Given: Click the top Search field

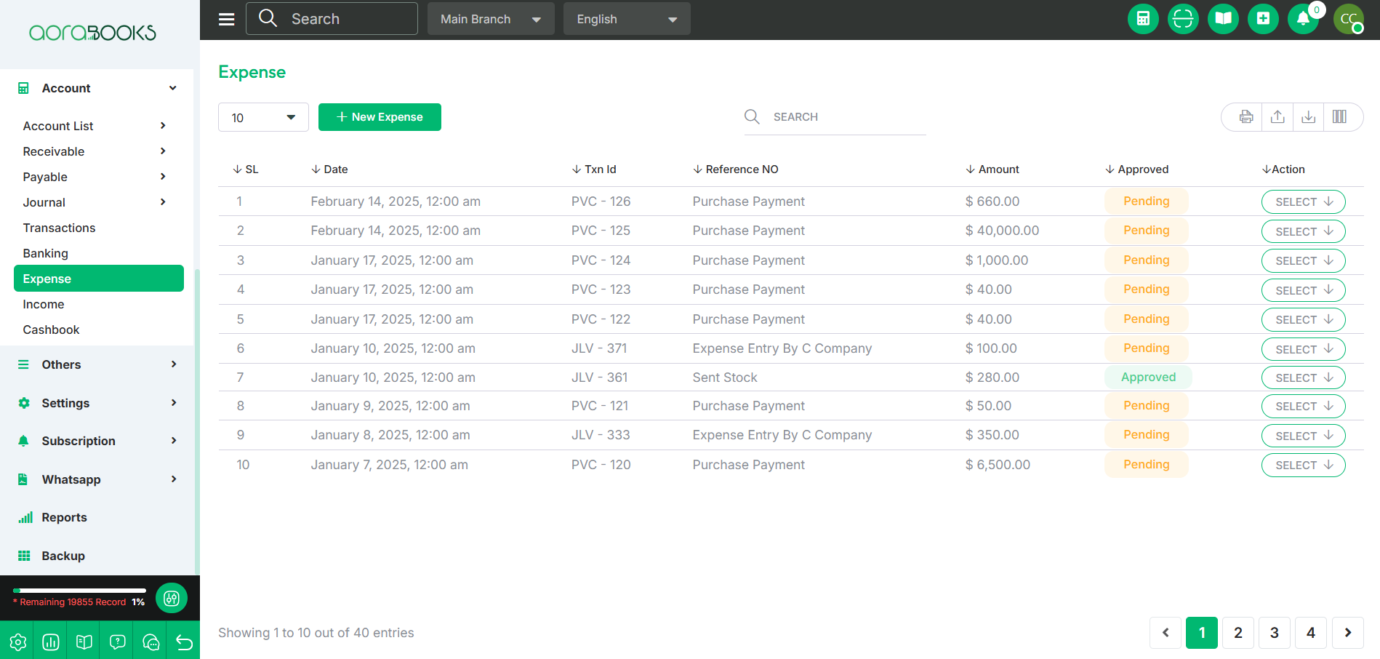Looking at the screenshot, I should coord(332,19).
